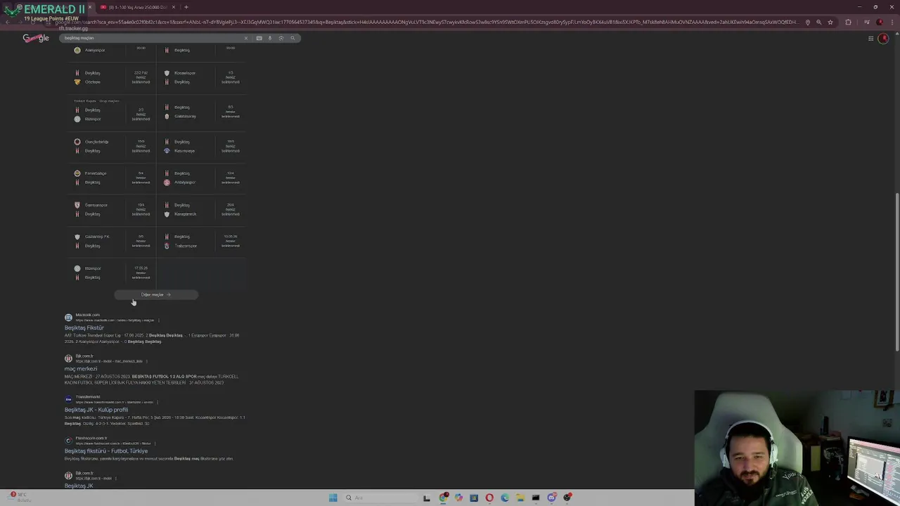Select the Fenerbahçe vs Beşiktaş match
This screenshot has height=506, width=900.
[x=112, y=178]
